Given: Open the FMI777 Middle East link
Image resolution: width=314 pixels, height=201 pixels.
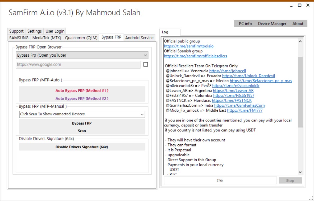Looking at the screenshot, I should point(245,110).
